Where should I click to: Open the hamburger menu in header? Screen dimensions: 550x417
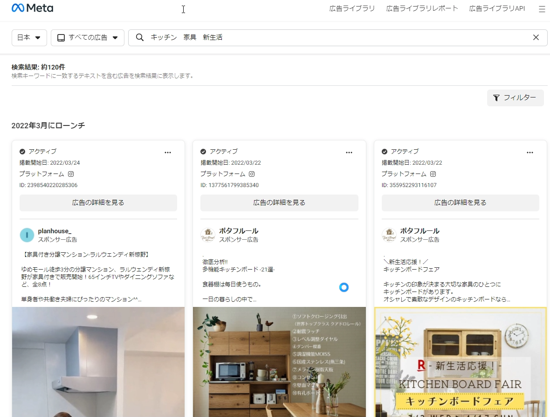click(542, 9)
